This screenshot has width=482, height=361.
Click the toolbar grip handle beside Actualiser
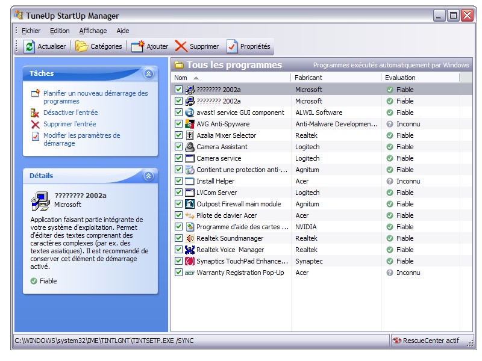pyautogui.click(x=17, y=46)
